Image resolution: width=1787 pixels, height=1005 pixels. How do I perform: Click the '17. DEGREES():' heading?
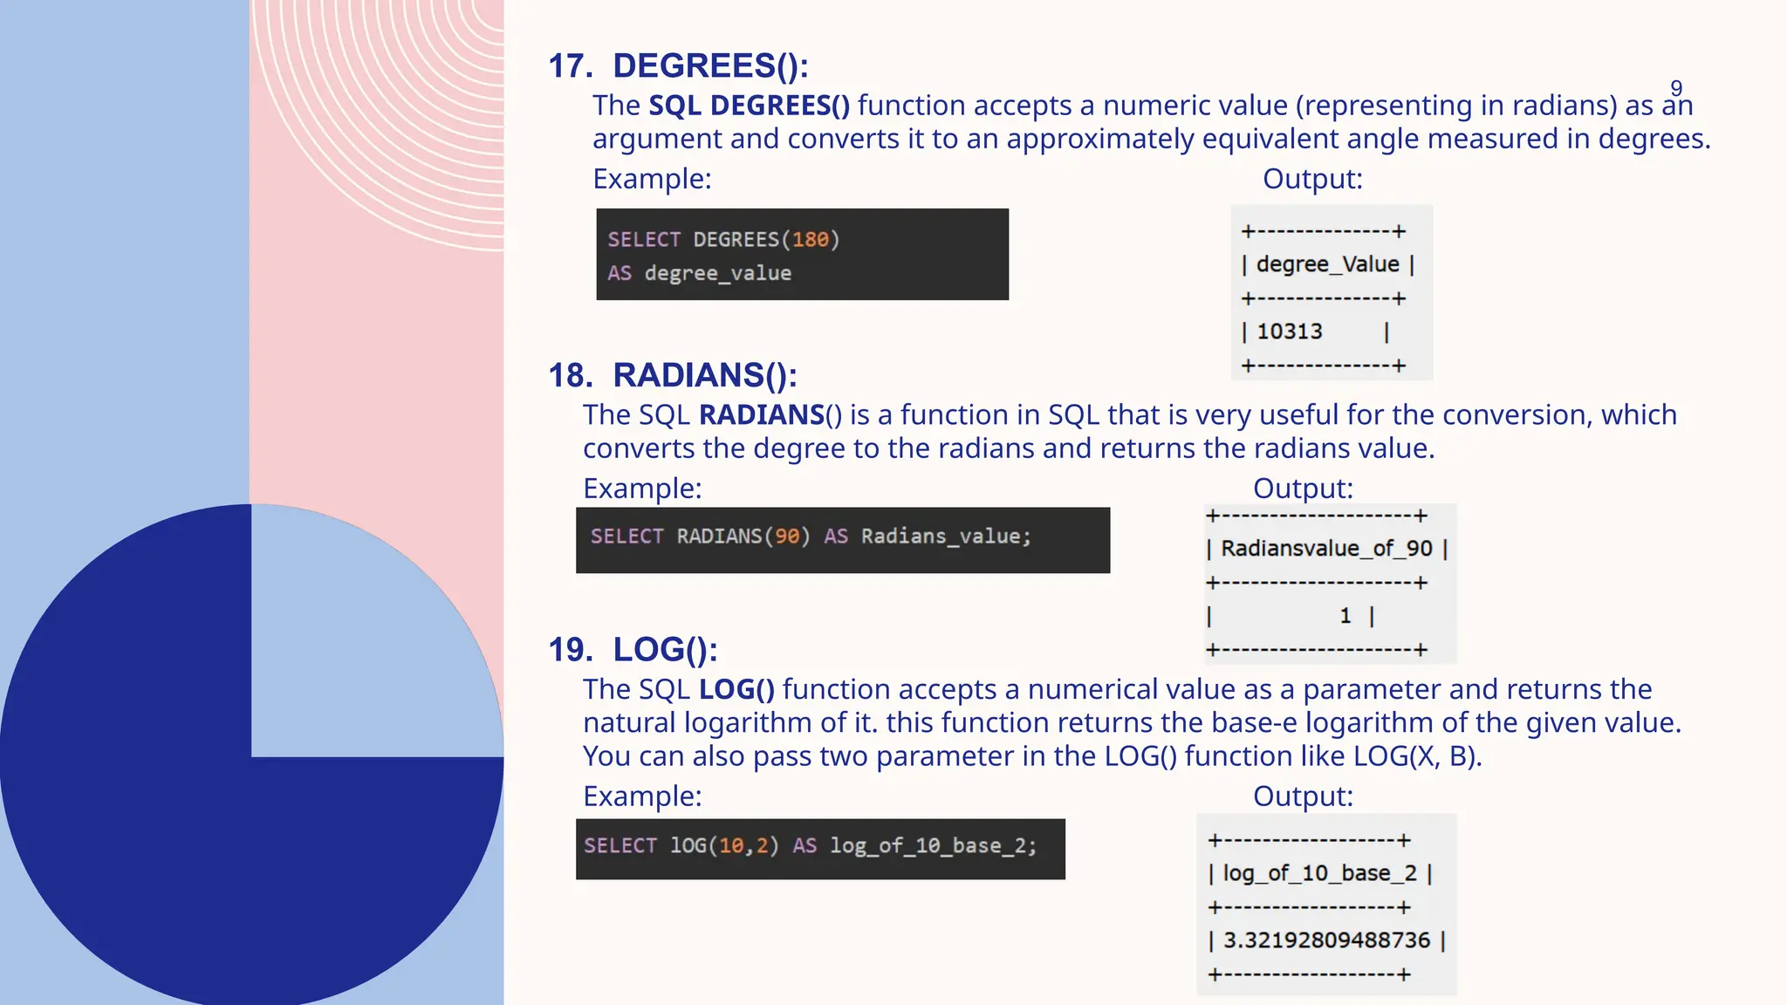678,66
